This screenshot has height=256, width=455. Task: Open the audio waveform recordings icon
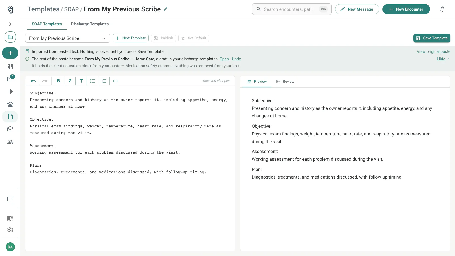(10, 92)
